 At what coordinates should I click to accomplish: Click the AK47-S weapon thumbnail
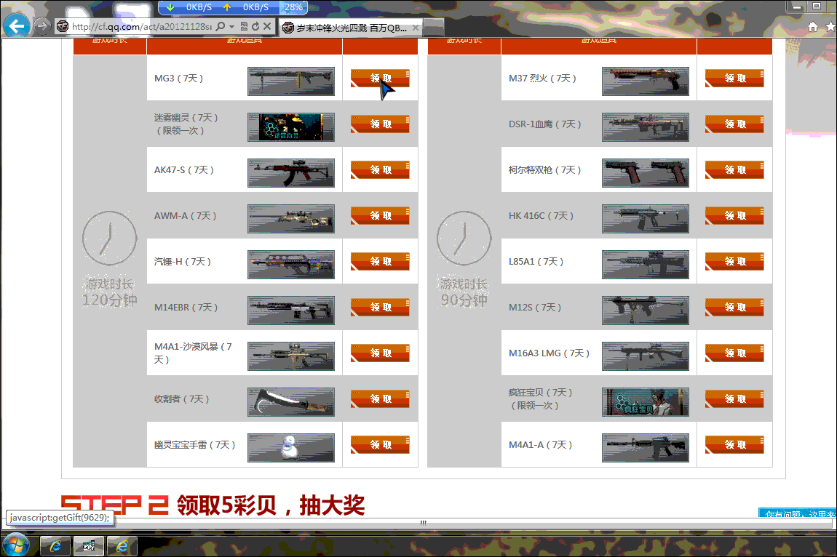click(291, 173)
